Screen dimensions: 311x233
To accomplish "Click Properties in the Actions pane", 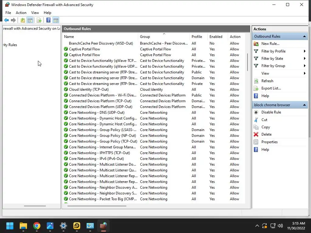I will (x=269, y=142).
